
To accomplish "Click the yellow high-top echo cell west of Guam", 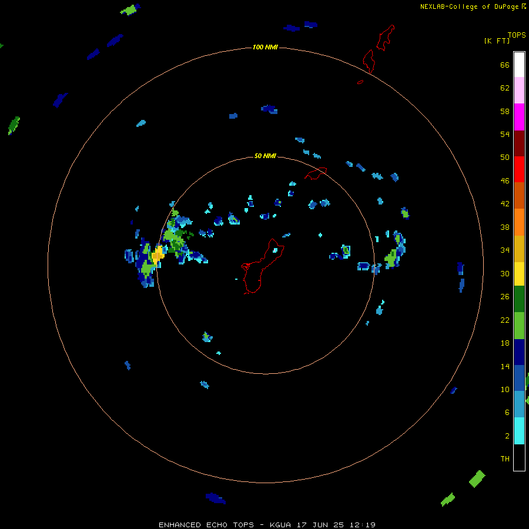I will tap(158, 255).
